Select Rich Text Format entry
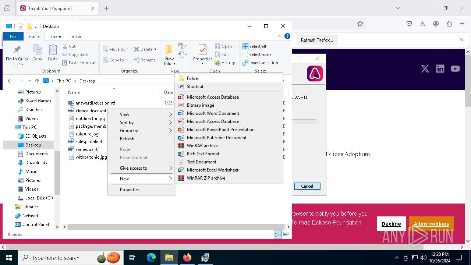This screenshot has height=265, width=471. 229,154
